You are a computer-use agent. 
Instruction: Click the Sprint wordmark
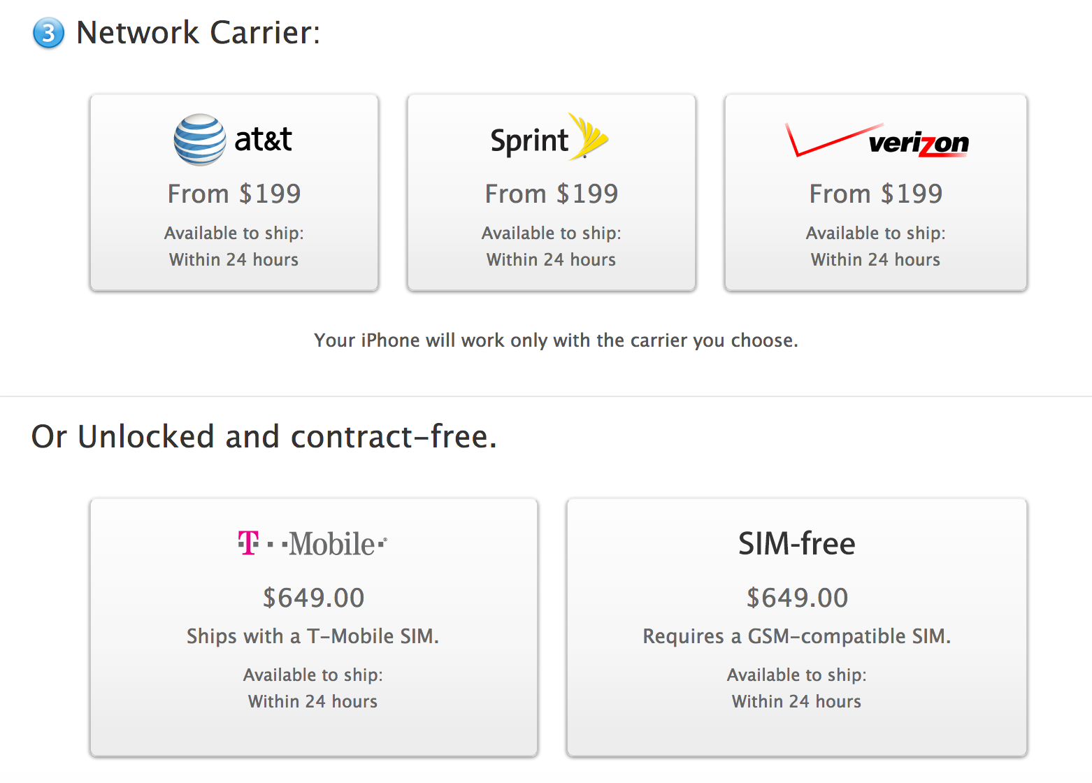(529, 141)
